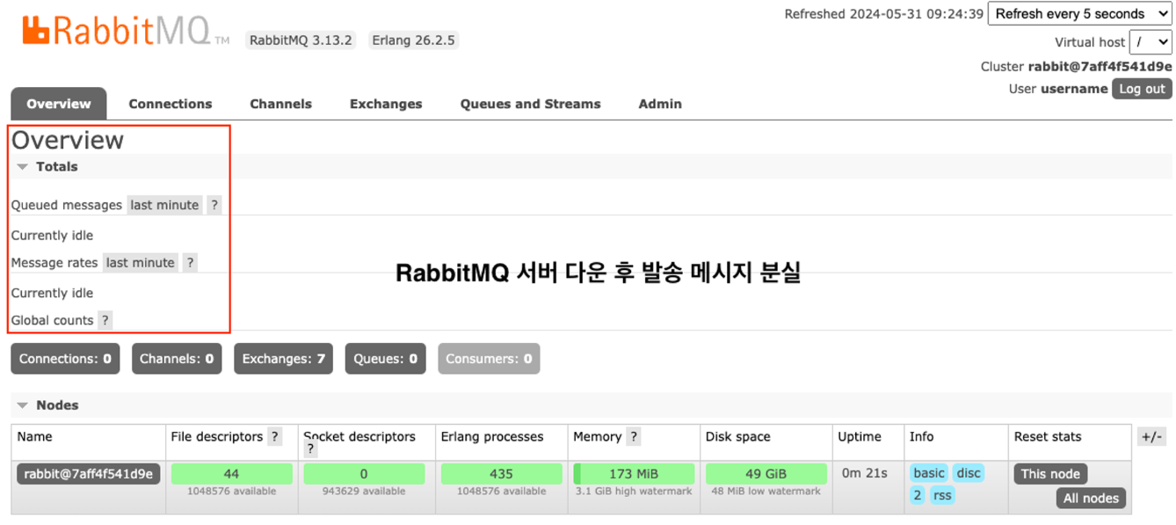Viewport: 1176px width, 525px height.
Task: Open help for File descriptors column
Action: click(274, 436)
